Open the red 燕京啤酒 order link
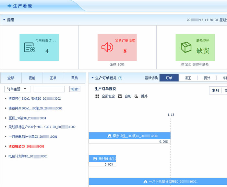This screenshot has width=227, height=187. click(x=26, y=146)
